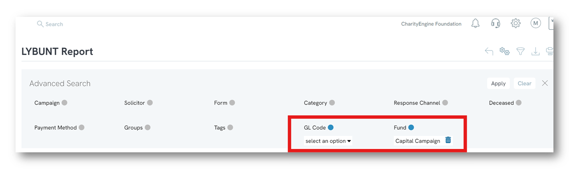Click the download report icon
The image size is (569, 171).
click(x=536, y=52)
